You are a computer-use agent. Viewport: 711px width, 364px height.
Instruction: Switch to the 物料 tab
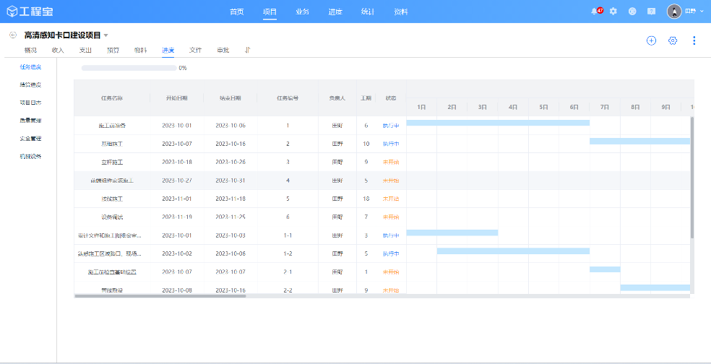click(141, 50)
